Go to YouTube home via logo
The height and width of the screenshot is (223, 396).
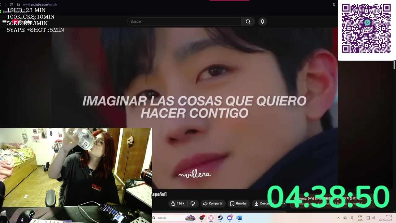22,22
